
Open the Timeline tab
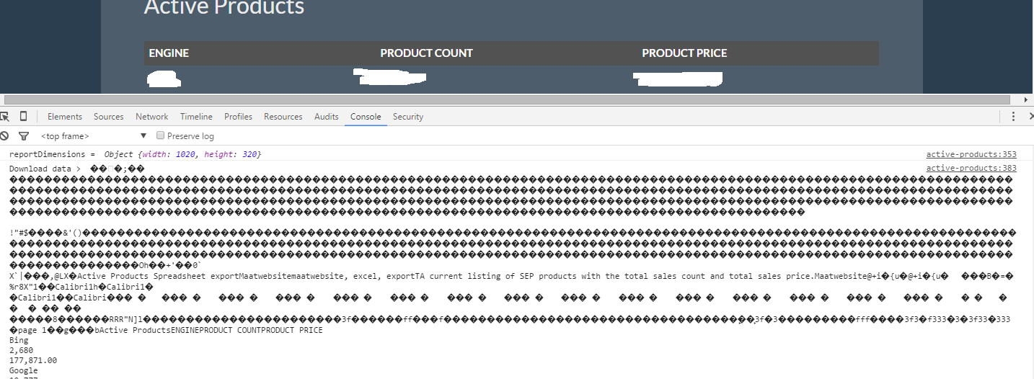196,117
